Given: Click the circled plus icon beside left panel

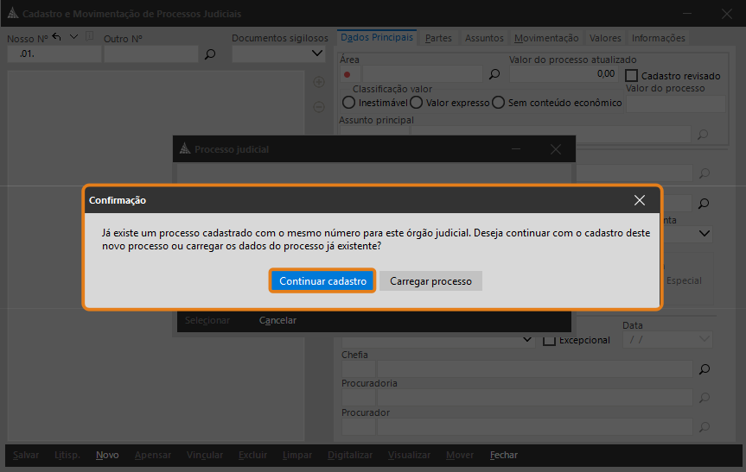Looking at the screenshot, I should [x=319, y=82].
